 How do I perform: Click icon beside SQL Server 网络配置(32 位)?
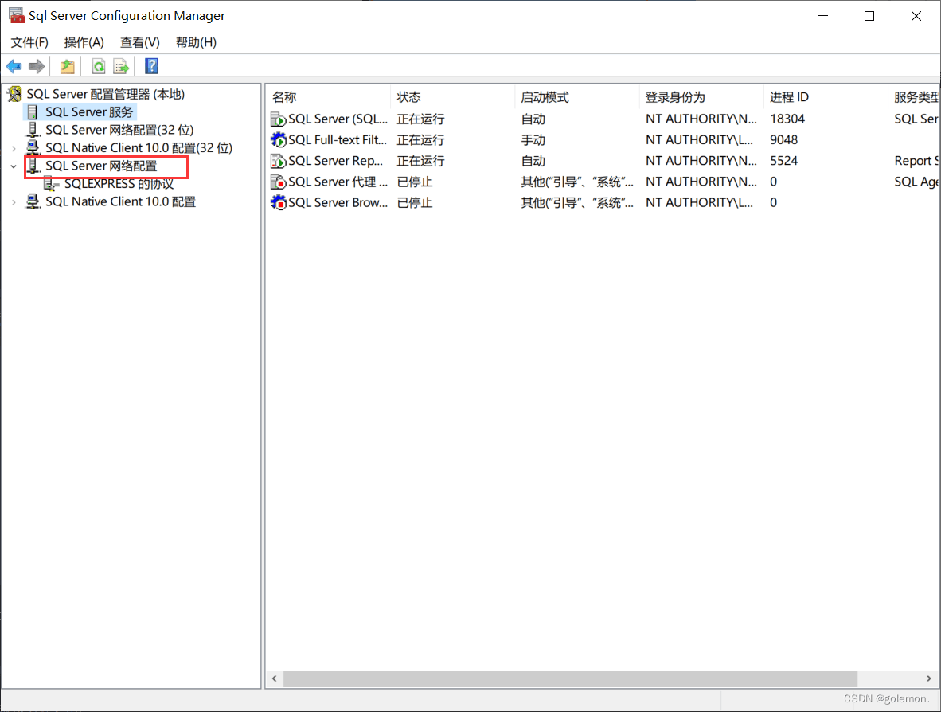click(33, 131)
